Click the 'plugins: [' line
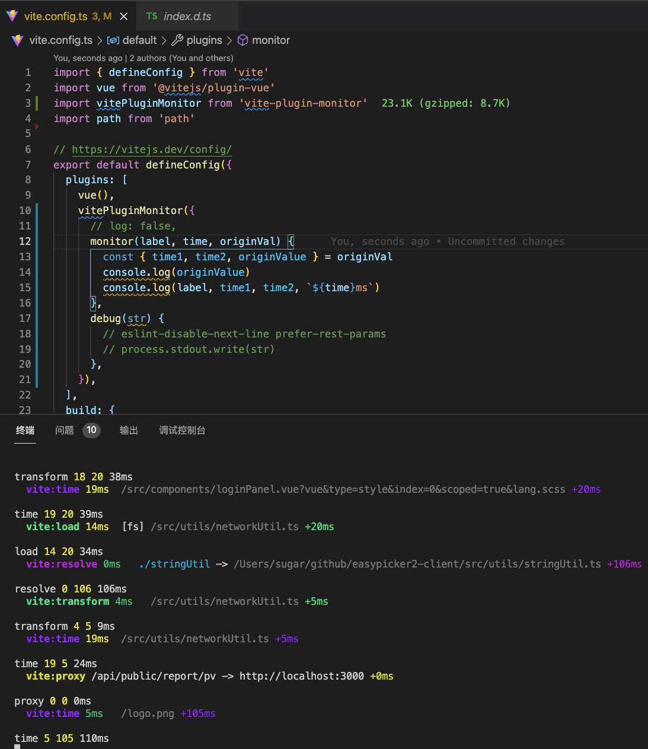This screenshot has height=749, width=648. (x=96, y=180)
